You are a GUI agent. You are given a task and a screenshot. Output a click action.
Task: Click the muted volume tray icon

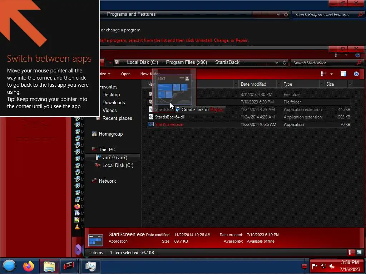tap(332, 266)
